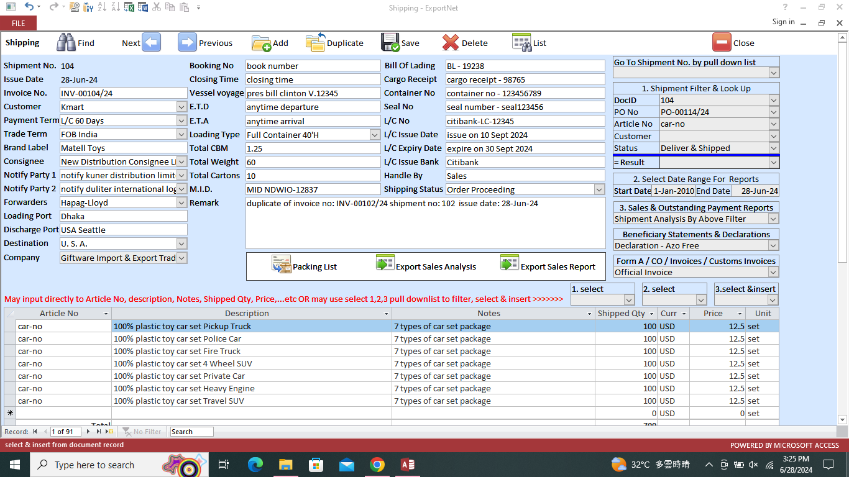This screenshot has width=849, height=477.
Task: Open the FILE tab
Action: pos(18,23)
